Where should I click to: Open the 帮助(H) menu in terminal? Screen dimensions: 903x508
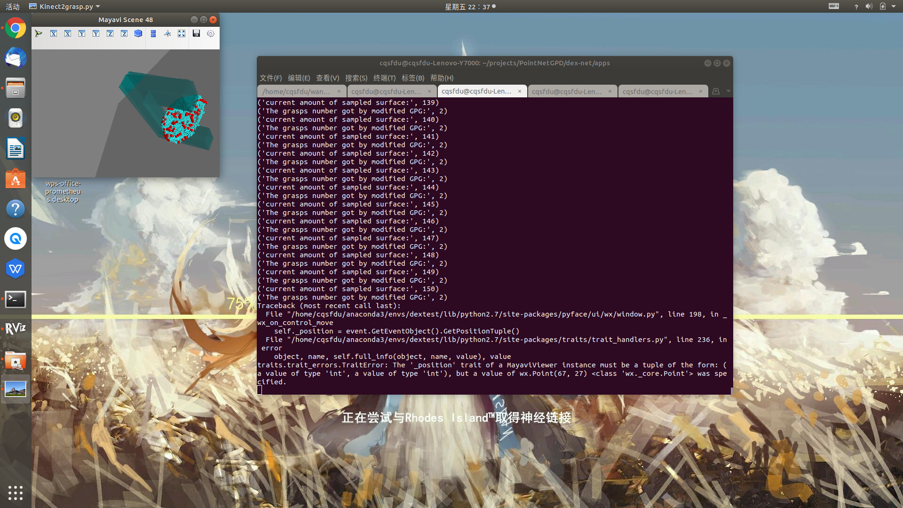(442, 78)
